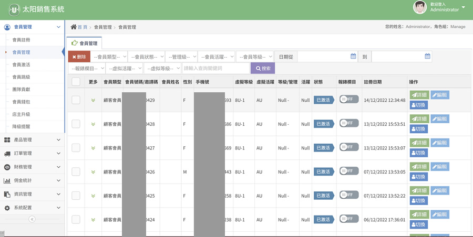Click the home icon in breadcrumb
473x237 pixels.
tap(74, 27)
